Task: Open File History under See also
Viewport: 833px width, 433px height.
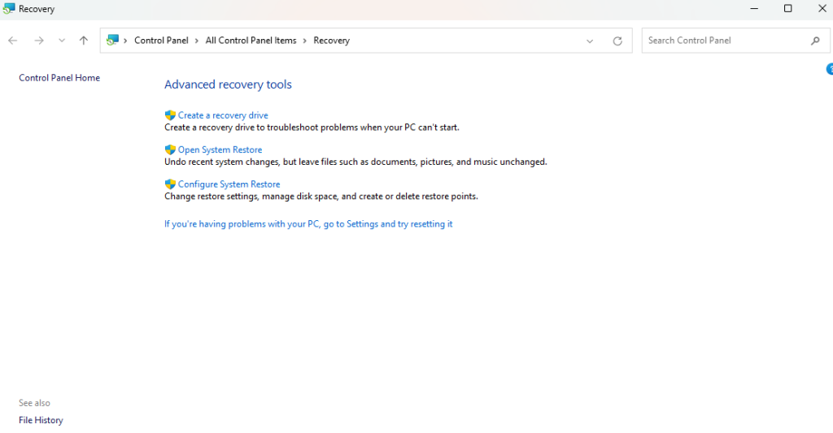Action: click(x=41, y=420)
